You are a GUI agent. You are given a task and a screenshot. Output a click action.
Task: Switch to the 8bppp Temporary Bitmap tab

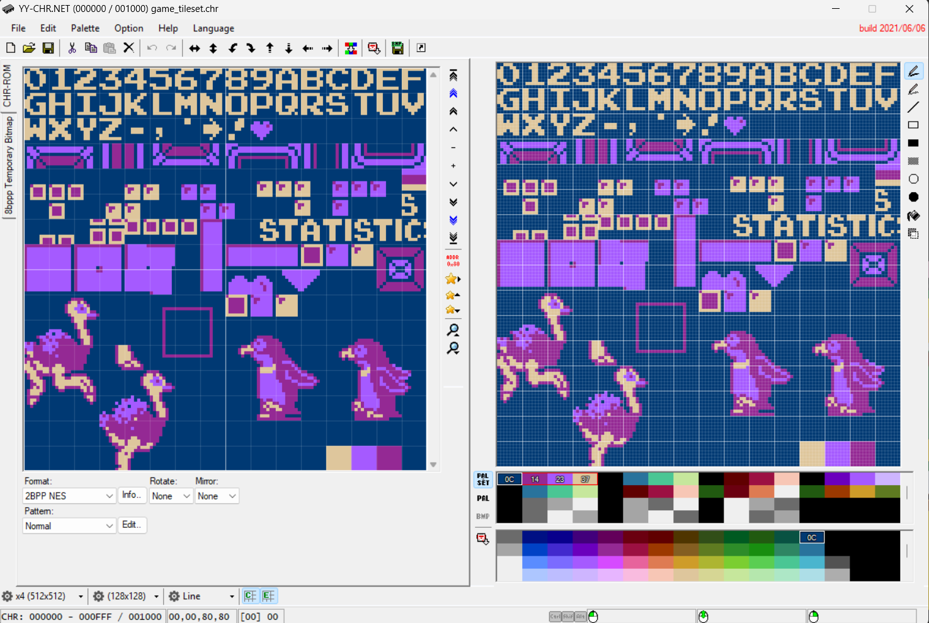click(8, 166)
